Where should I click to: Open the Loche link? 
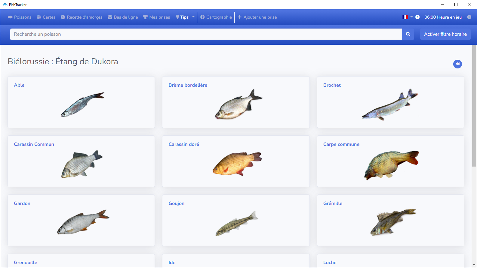[330, 263]
